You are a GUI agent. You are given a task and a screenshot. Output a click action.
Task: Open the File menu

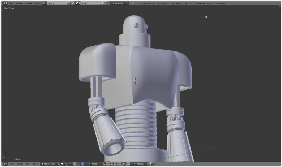(11, 3)
